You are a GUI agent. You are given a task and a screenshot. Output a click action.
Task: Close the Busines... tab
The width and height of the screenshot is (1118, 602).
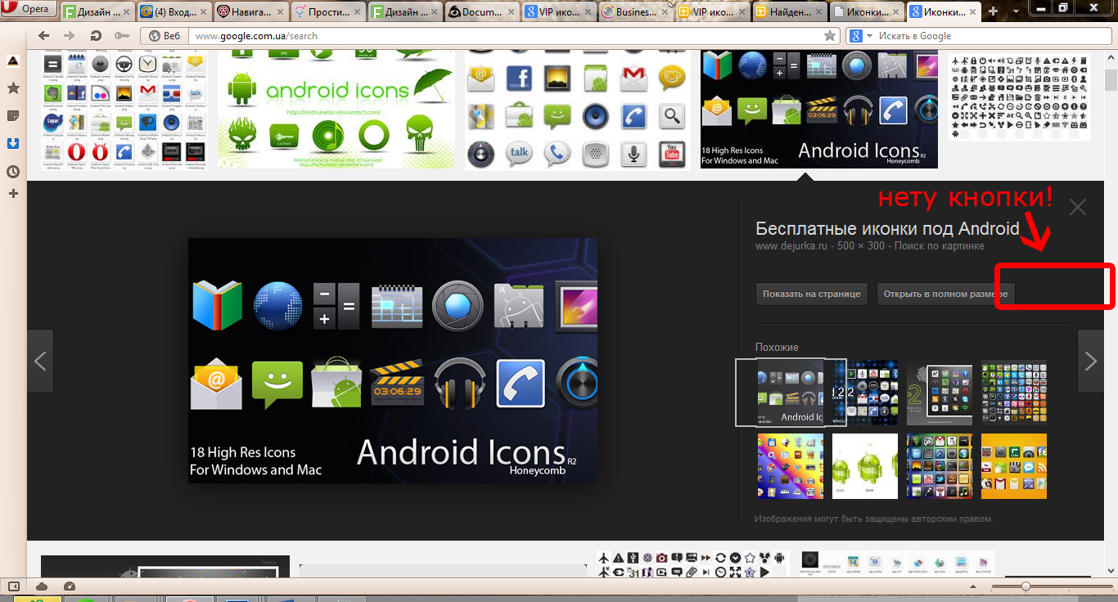point(665,12)
